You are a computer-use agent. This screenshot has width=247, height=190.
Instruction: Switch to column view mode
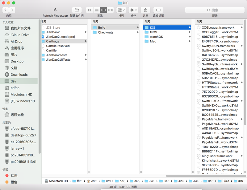click(x=103, y=10)
